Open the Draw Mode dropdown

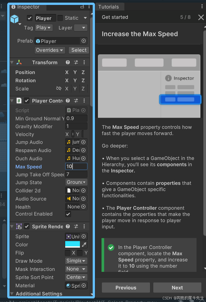76,261
